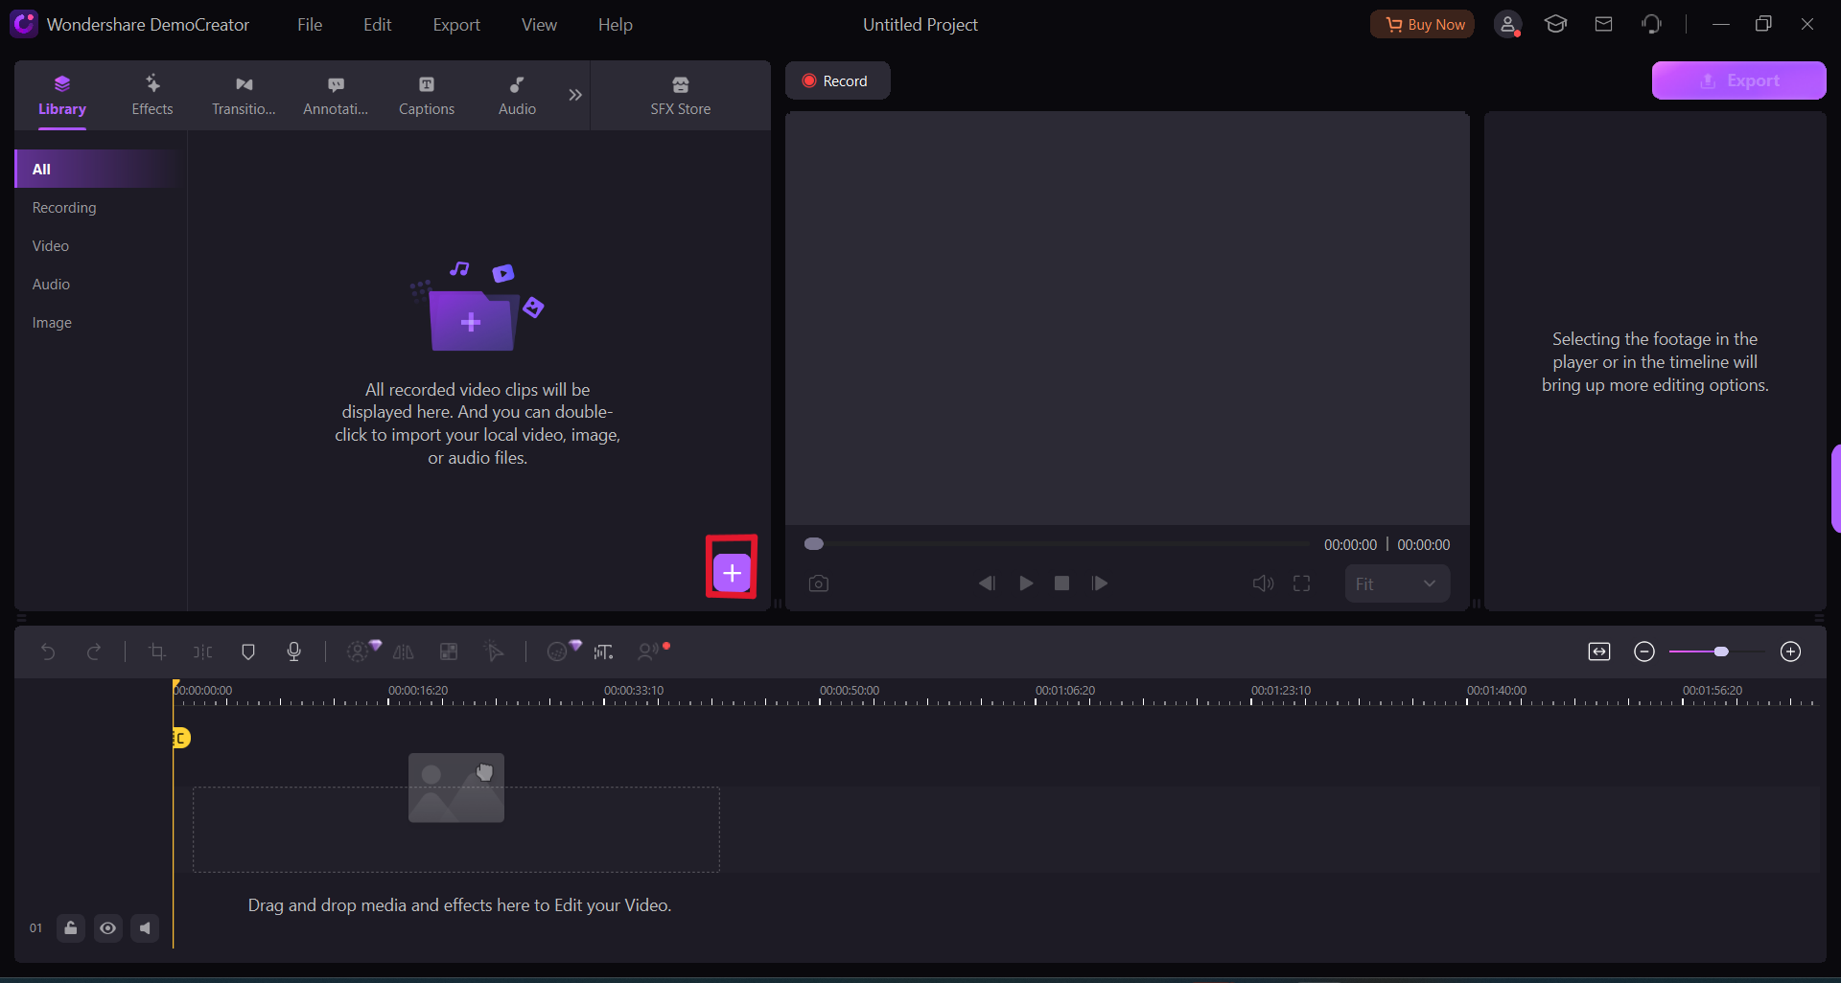This screenshot has width=1841, height=983.
Task: Open the audio denoise waveform tool
Action: click(603, 652)
